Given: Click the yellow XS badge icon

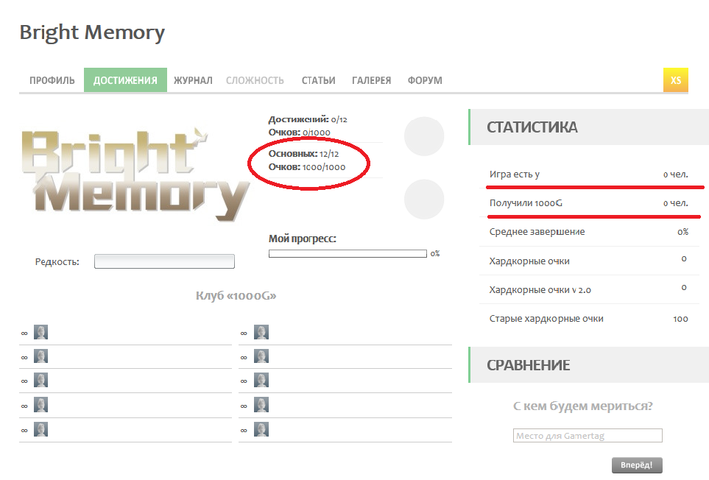Looking at the screenshot, I should pos(675,80).
